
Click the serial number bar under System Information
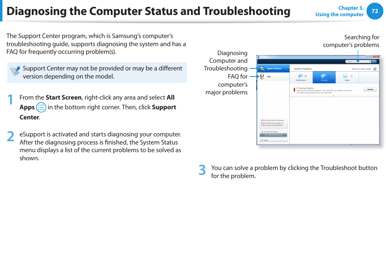[273, 135]
